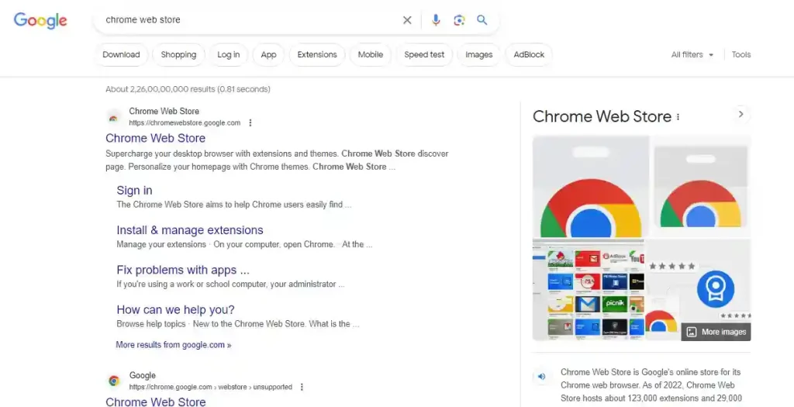The width and height of the screenshot is (794, 407).
Task: Click the knowledge panel description paragraph
Action: 652,386
